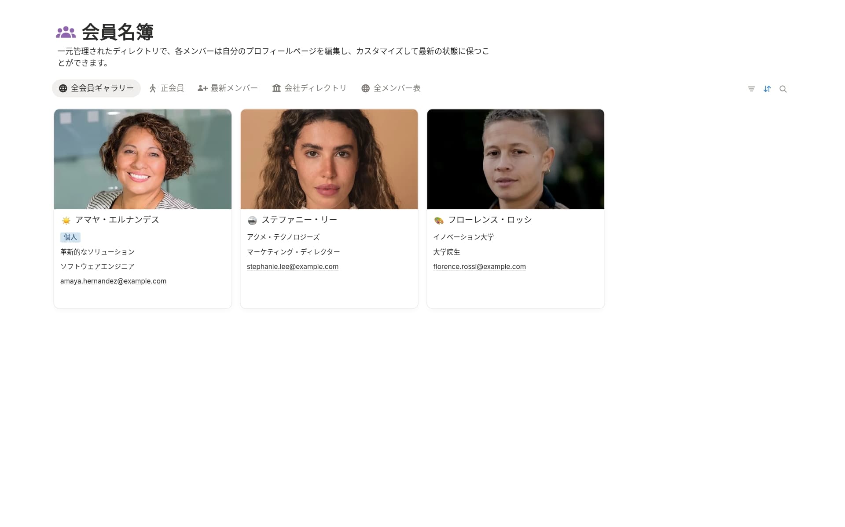Click the florence.rossi@example.com email link
Screen dimensions: 845x527
pyautogui.click(x=479, y=266)
